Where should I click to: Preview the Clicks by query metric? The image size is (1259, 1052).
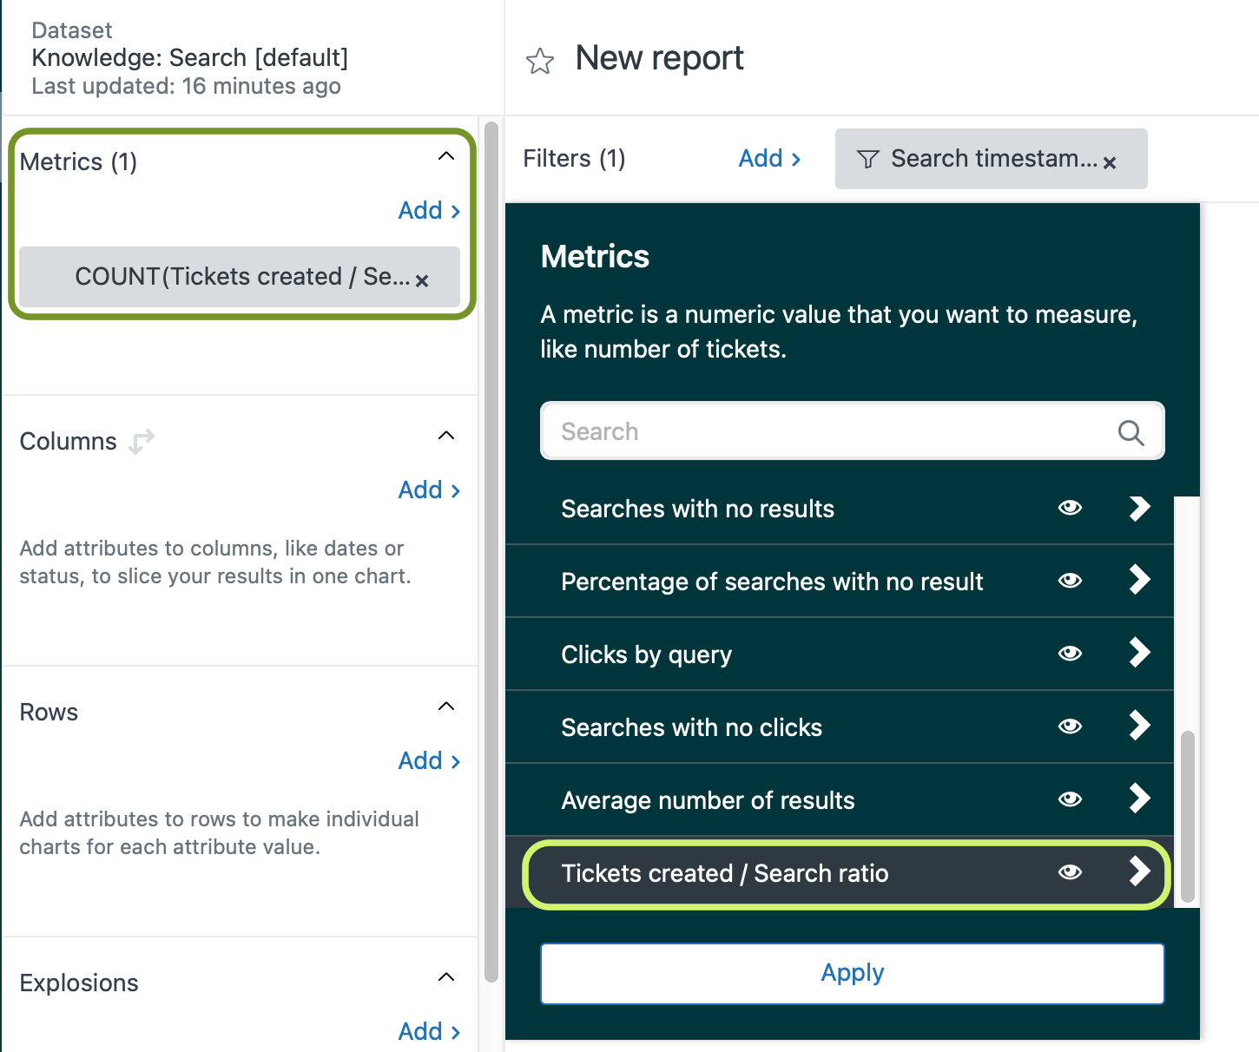[x=1070, y=654]
